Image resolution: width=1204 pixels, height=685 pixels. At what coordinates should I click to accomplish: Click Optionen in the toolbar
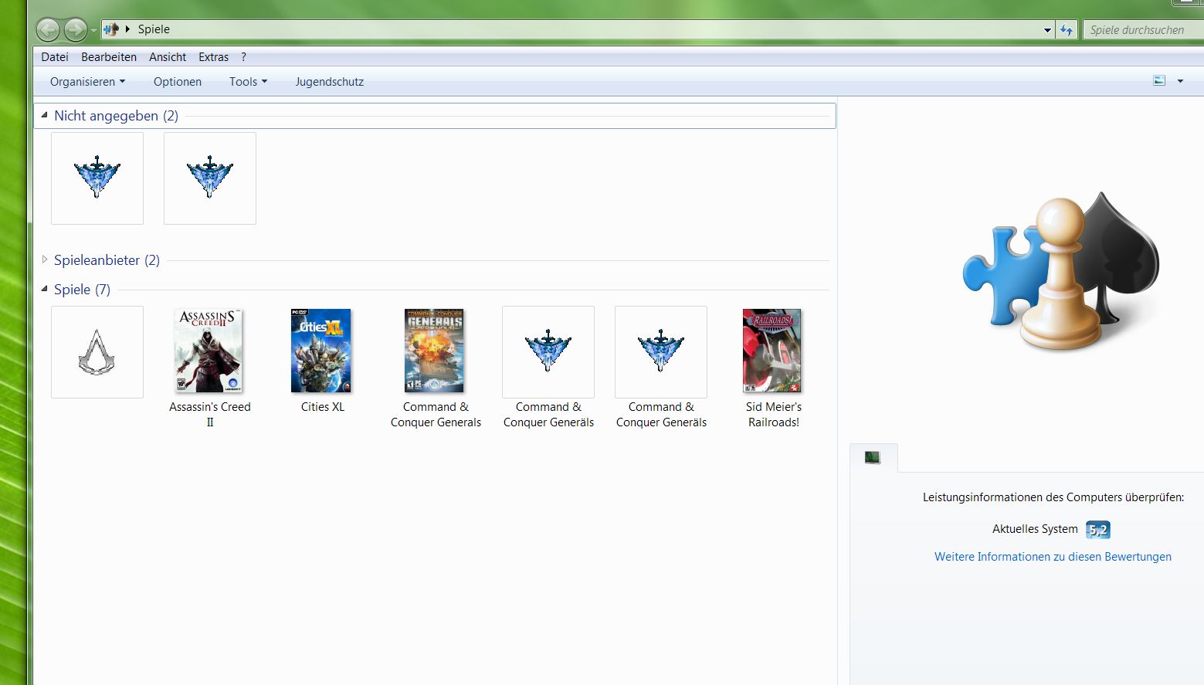[178, 82]
